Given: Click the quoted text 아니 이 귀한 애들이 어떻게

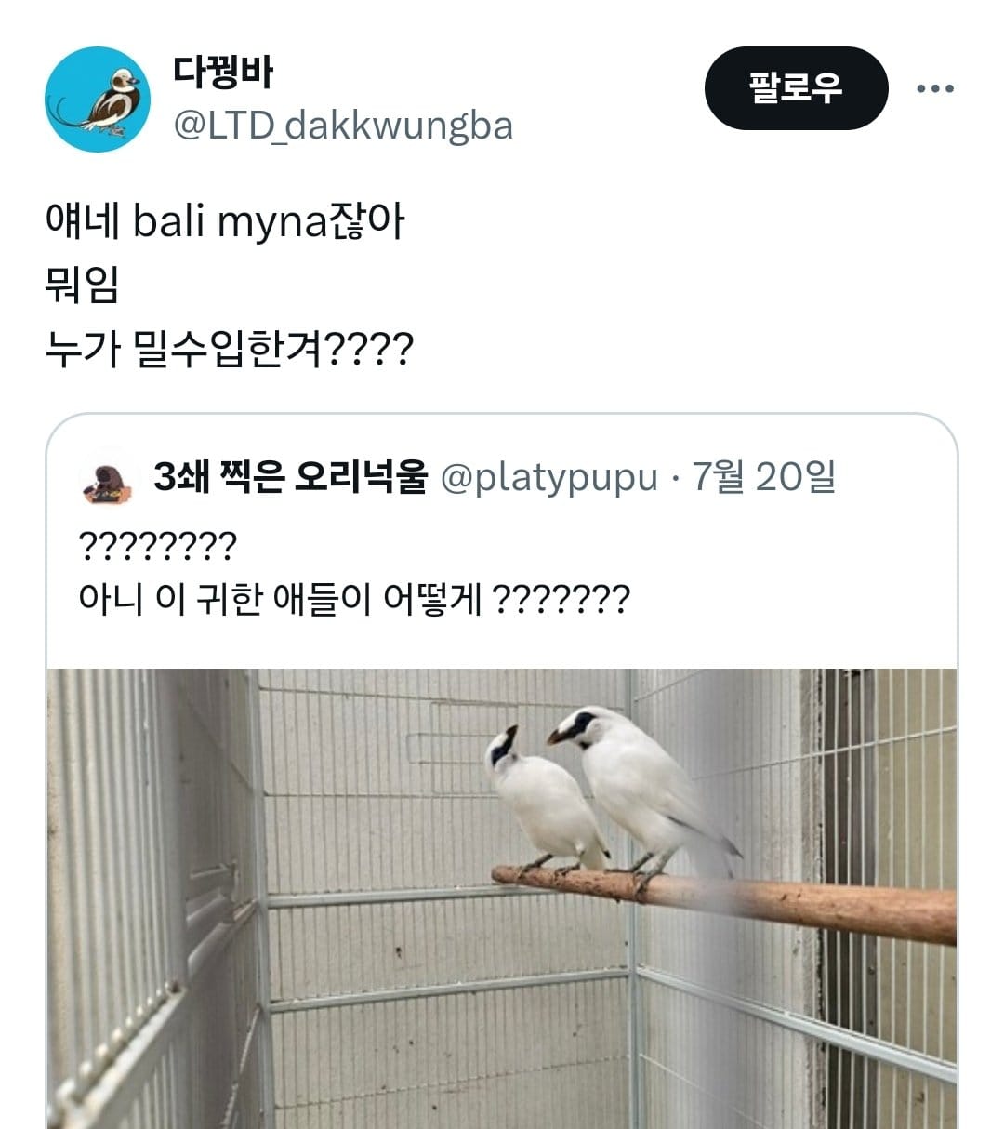Looking at the screenshot, I should 280,599.
